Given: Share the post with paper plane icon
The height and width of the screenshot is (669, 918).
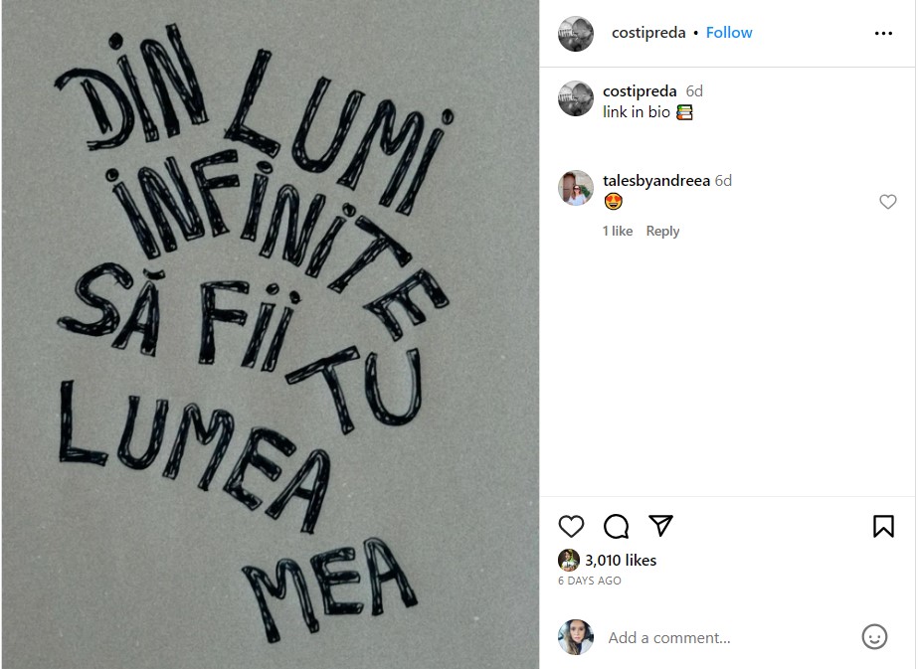Looking at the screenshot, I should coord(660,526).
